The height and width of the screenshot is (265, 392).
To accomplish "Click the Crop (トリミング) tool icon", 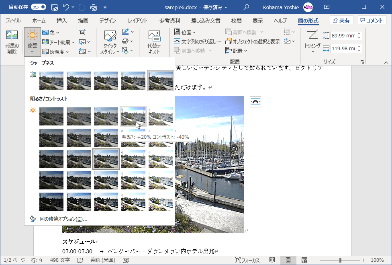I will point(312,35).
